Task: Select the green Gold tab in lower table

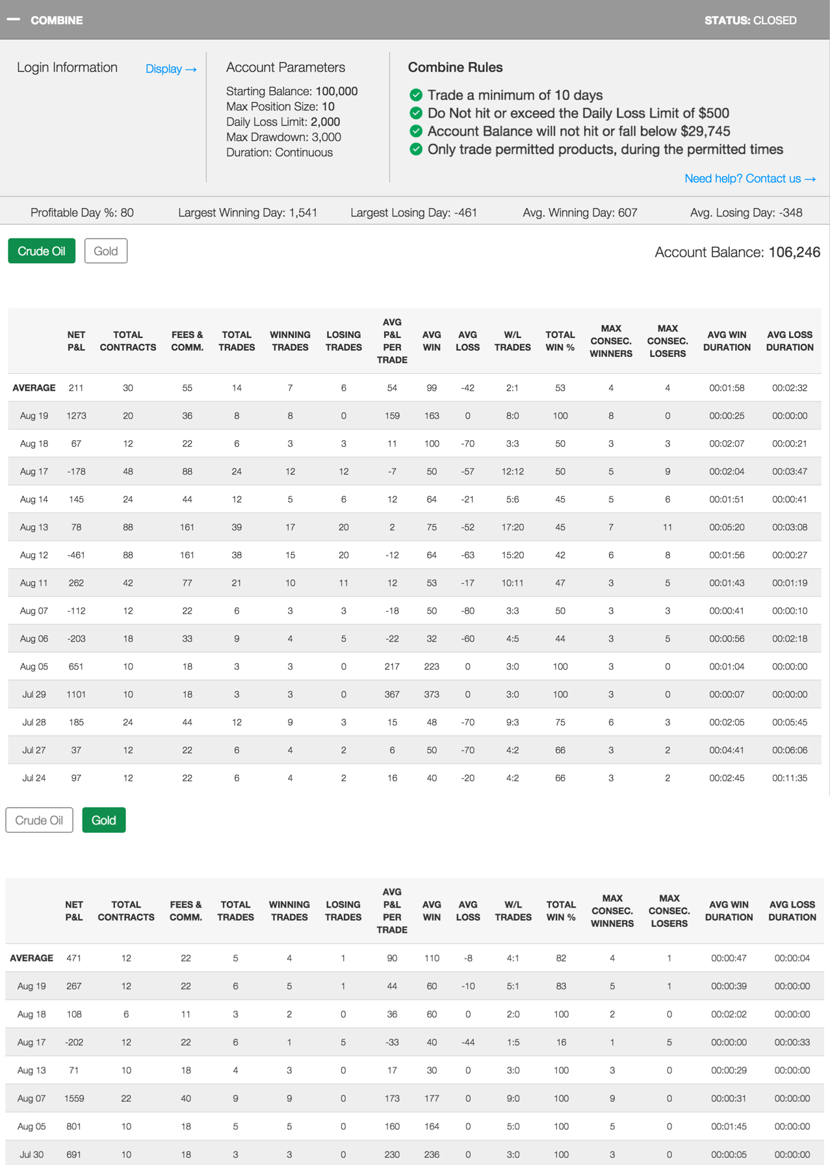Action: (104, 820)
